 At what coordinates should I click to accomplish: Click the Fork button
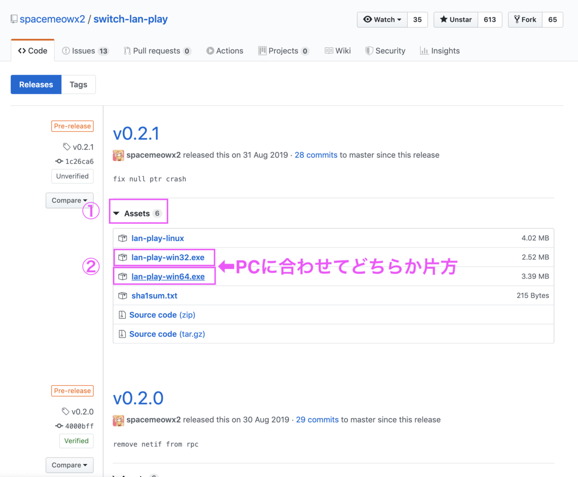pos(525,20)
